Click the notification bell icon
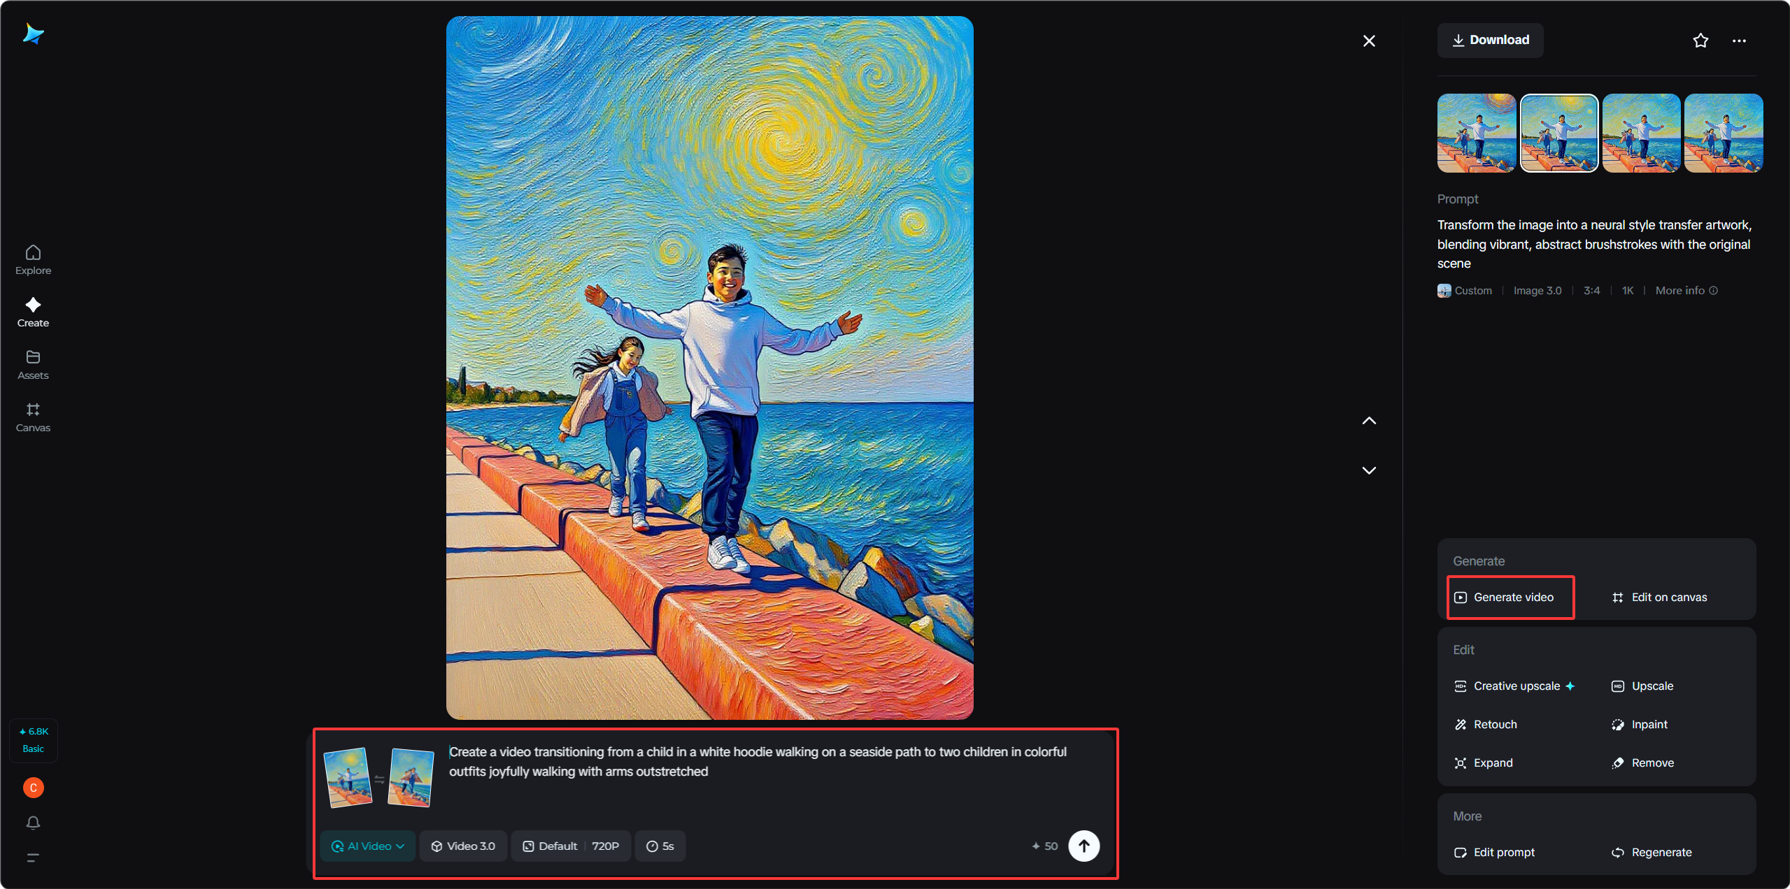The image size is (1790, 889). point(33,823)
